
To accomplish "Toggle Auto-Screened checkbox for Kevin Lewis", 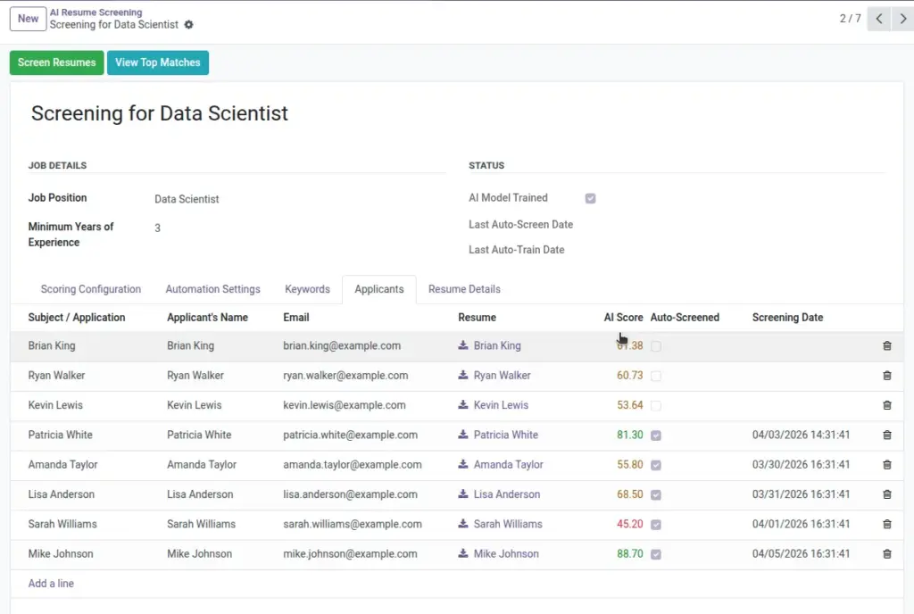I will coord(656,405).
